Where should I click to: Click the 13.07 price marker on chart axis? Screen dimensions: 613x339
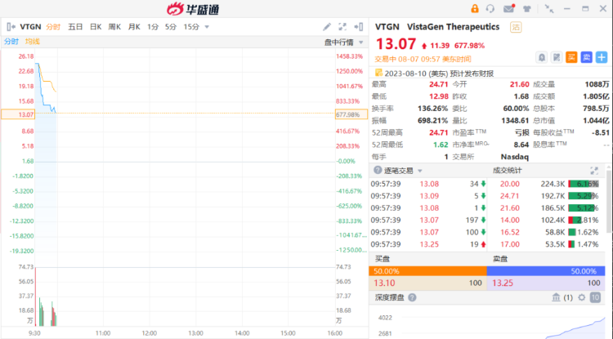[x=18, y=114]
